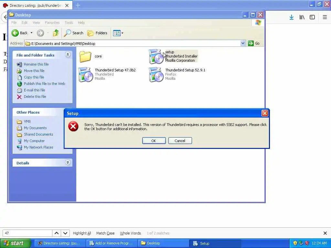Click Copy this file
This screenshot has height=248, width=331.
[x=34, y=77]
